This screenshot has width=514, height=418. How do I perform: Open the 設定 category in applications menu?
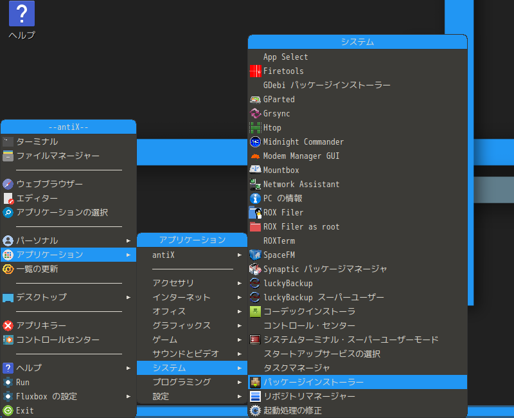(x=192, y=396)
